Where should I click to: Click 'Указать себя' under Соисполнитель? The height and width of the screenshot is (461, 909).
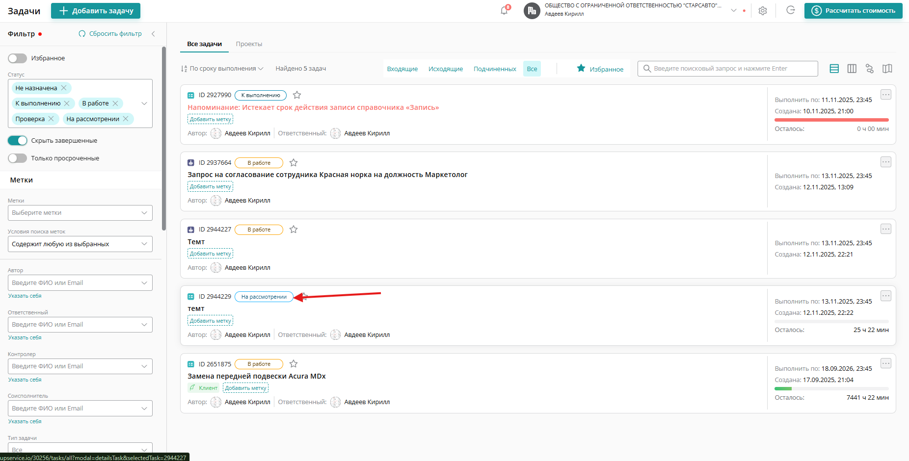(25, 422)
